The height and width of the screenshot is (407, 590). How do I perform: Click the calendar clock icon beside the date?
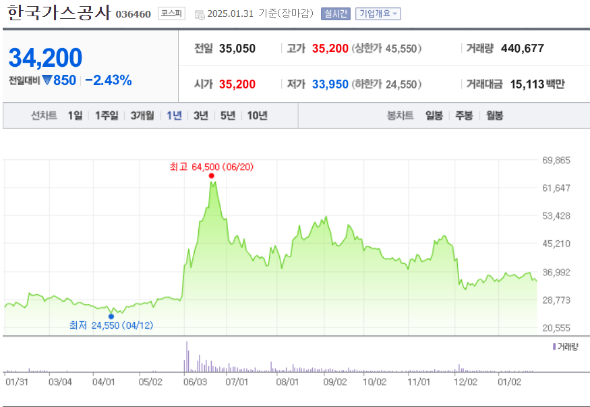200,15
